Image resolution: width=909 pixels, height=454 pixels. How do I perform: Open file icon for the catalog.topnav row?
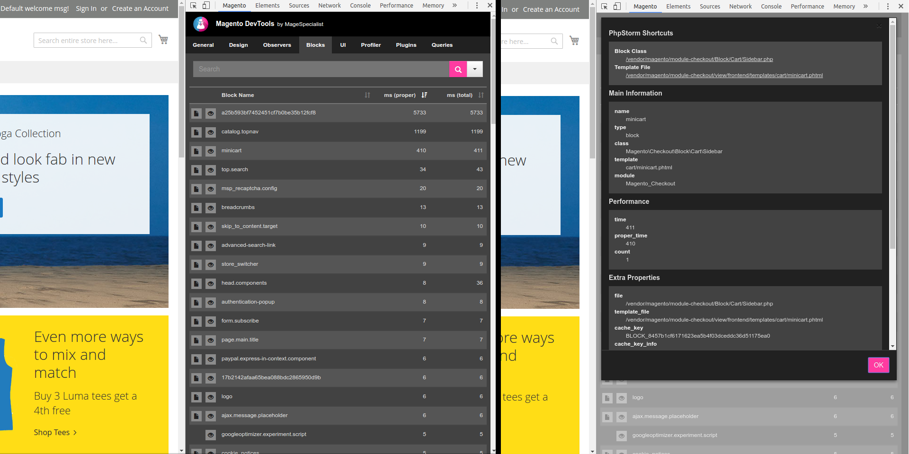pos(196,132)
